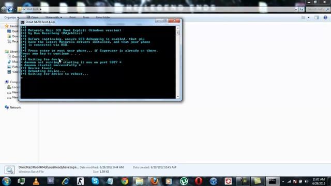The width and height of the screenshot is (331, 186).
Task: Click the "Date created" detail text
Action: coord(155,167)
